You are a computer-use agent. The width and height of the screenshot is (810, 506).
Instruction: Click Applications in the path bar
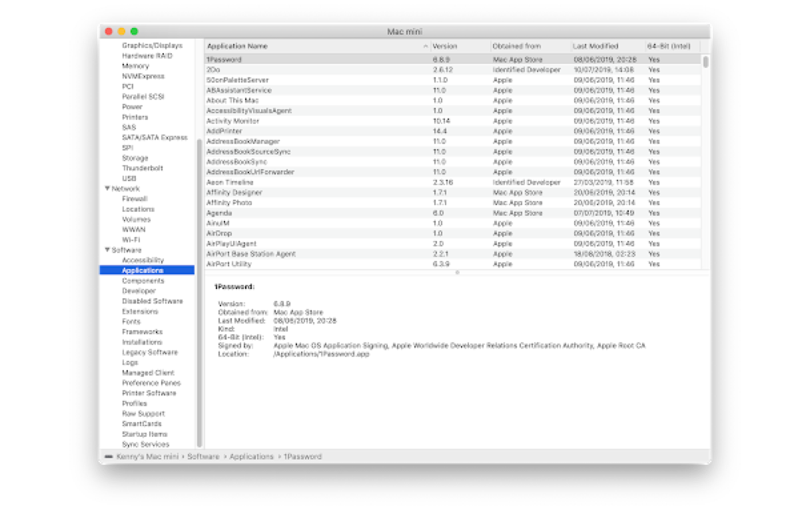(252, 457)
